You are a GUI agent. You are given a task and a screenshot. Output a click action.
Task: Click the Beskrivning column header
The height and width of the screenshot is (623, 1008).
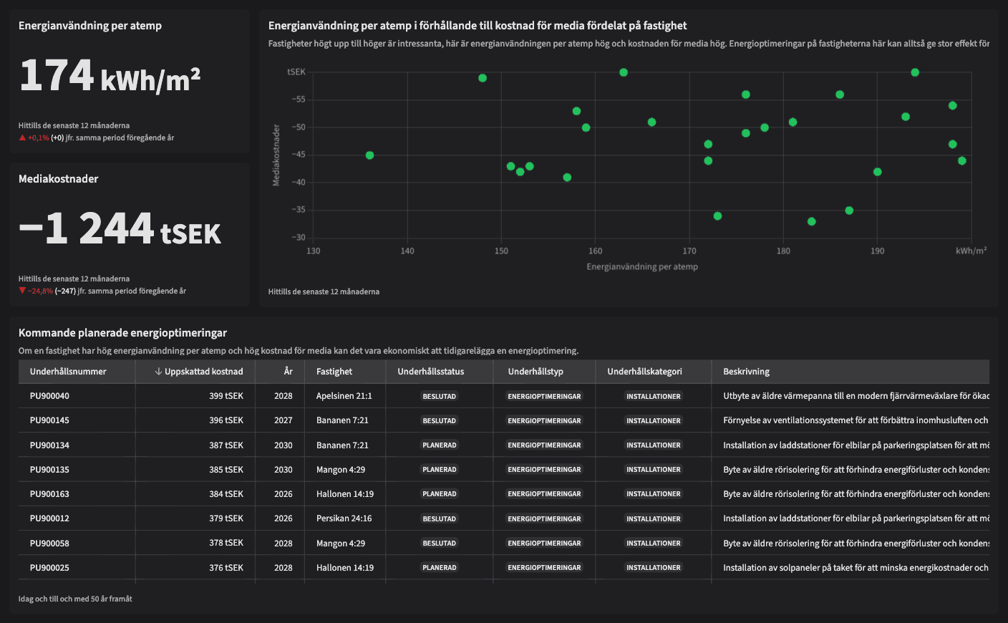[746, 372]
